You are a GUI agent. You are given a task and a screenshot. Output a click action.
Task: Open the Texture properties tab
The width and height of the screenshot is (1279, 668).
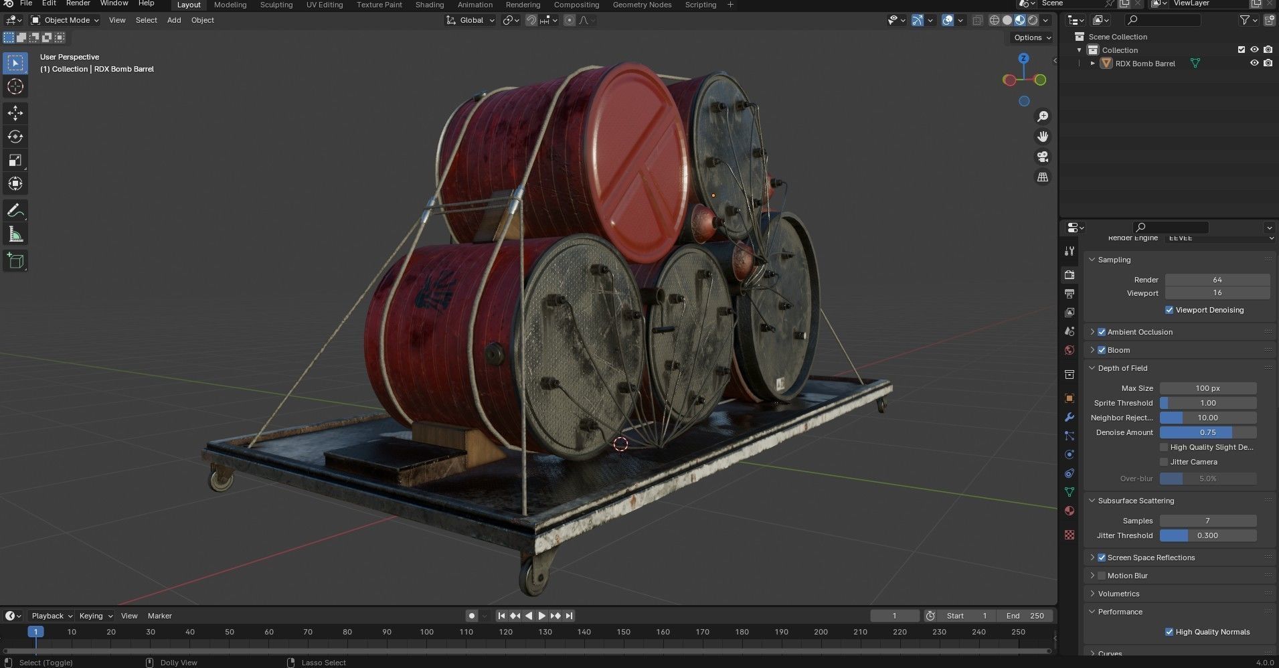(1070, 535)
